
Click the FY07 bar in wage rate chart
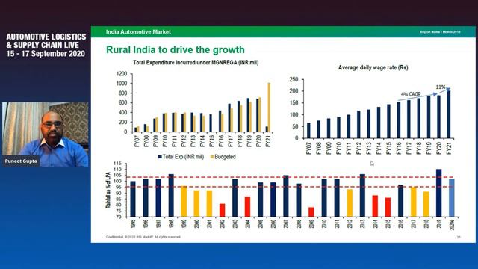click(x=308, y=131)
